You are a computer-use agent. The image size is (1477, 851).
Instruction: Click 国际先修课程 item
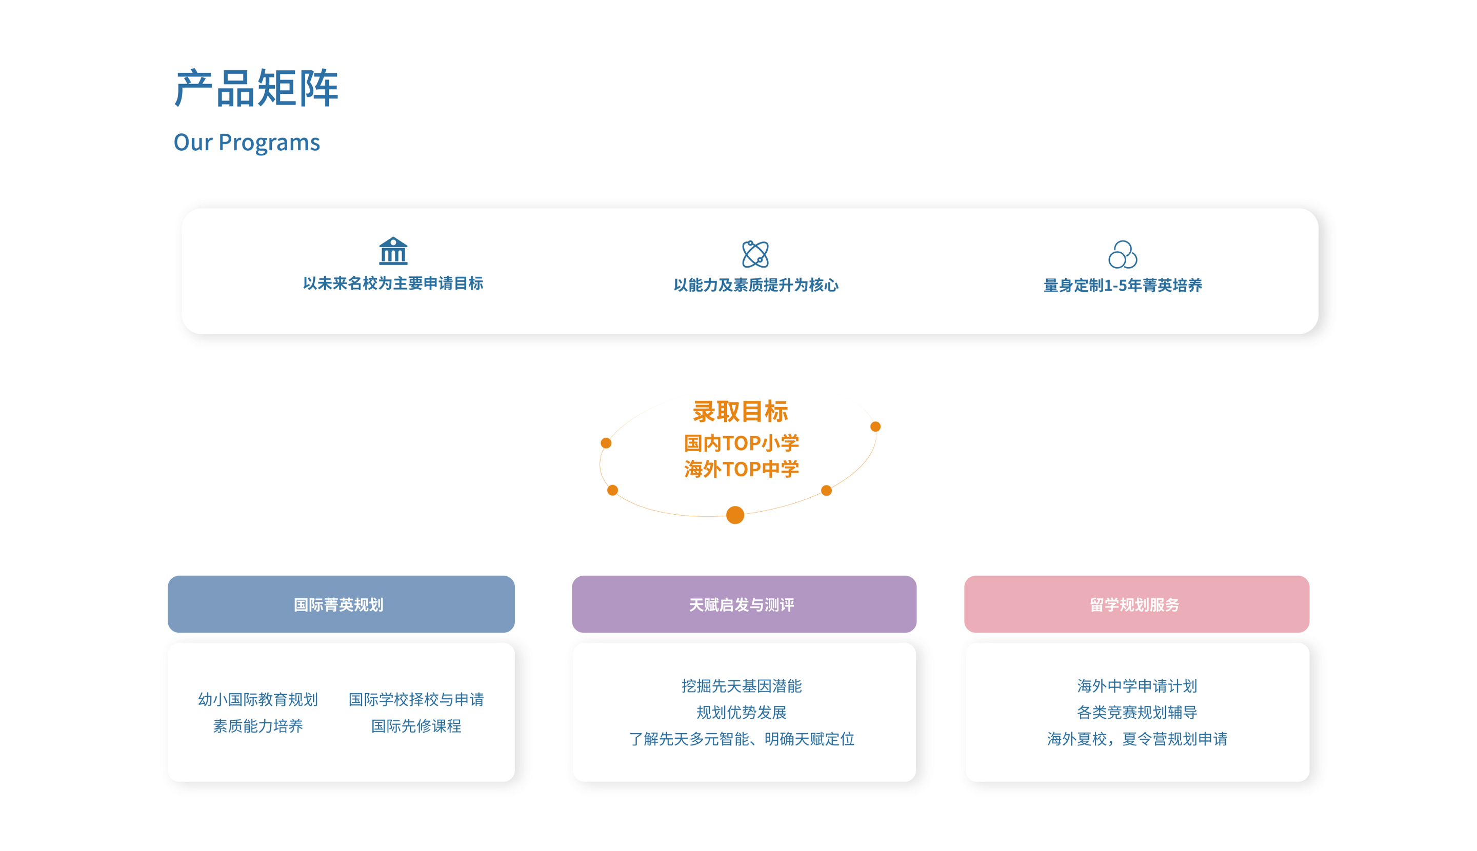[416, 726]
